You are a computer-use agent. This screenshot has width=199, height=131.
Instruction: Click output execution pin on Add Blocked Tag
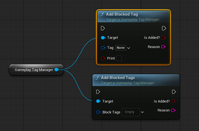[x=164, y=28]
